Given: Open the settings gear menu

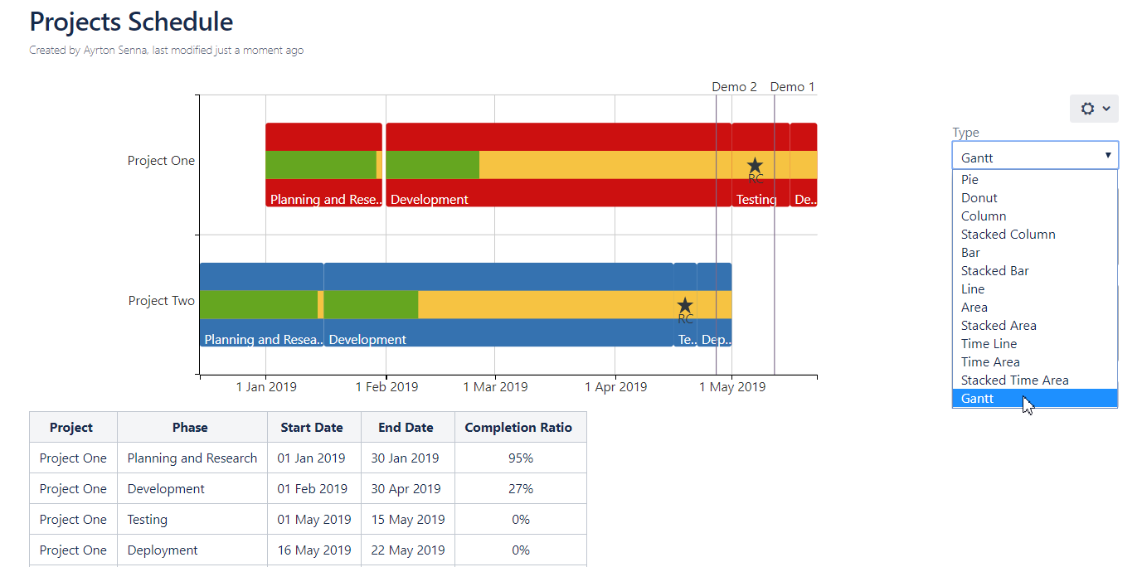Looking at the screenshot, I should tap(1087, 108).
